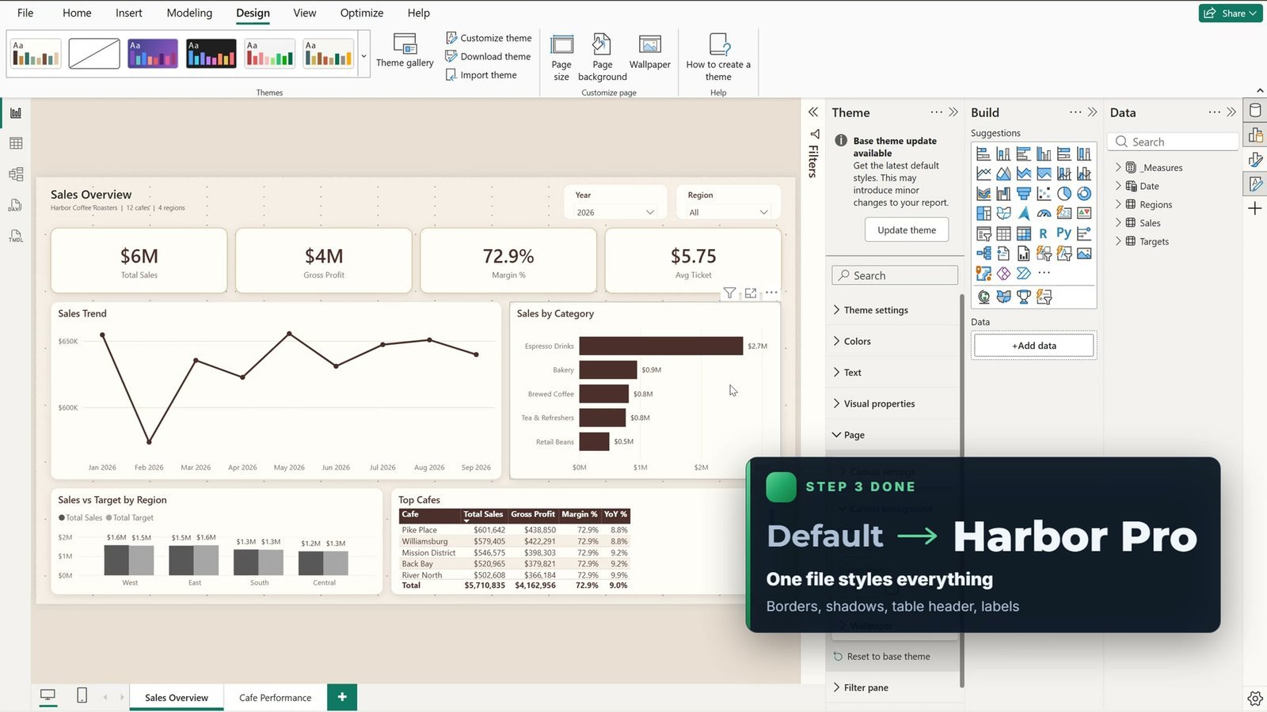1267x712 pixels.
Task: Pick the Treemap visual icon
Action: click(x=984, y=213)
